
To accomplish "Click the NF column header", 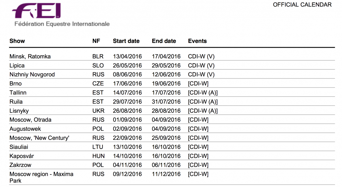I will (96, 41).
